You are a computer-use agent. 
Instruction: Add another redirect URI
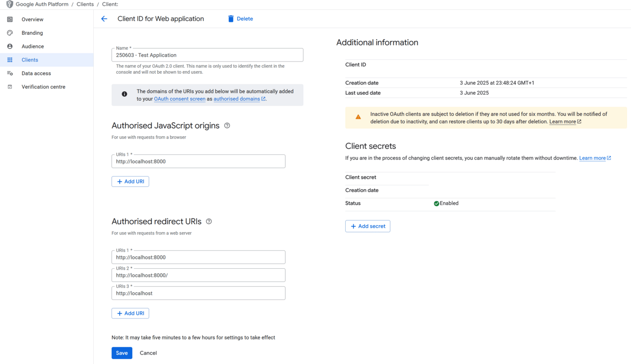[x=130, y=313]
